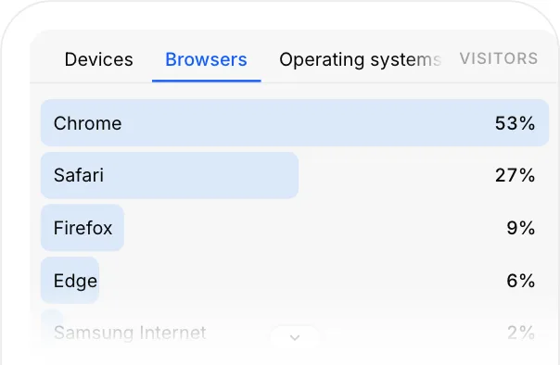
Task: Click the Firefox browser entry
Action: pyautogui.click(x=83, y=228)
